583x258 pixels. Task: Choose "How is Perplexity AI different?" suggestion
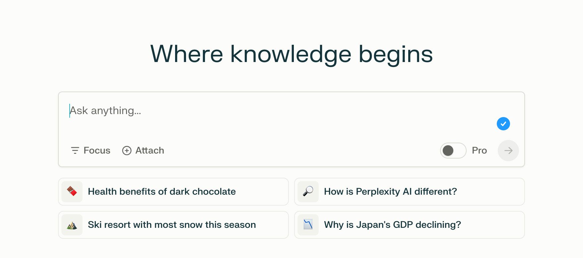tap(390, 192)
